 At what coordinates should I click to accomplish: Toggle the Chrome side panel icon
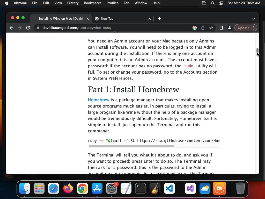222,28
